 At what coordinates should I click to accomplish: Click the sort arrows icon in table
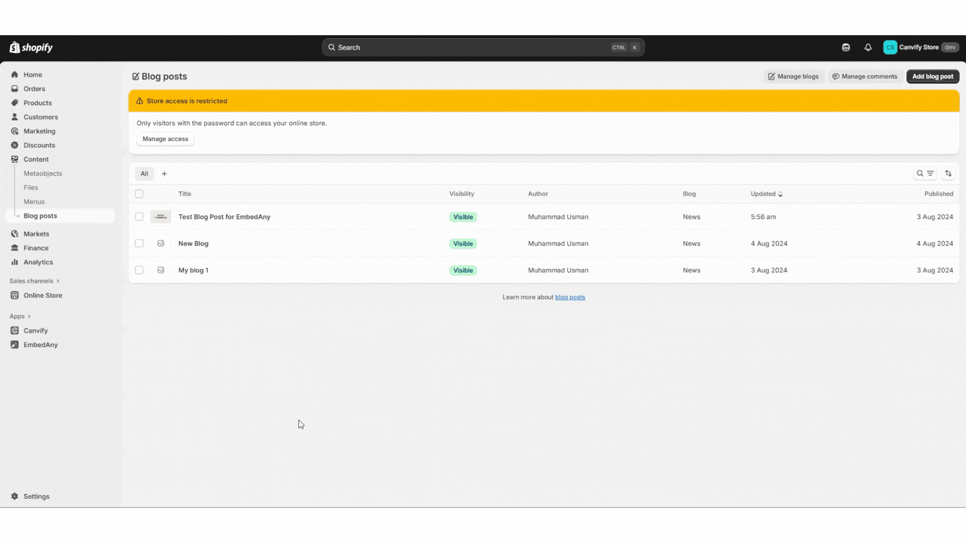tap(948, 173)
